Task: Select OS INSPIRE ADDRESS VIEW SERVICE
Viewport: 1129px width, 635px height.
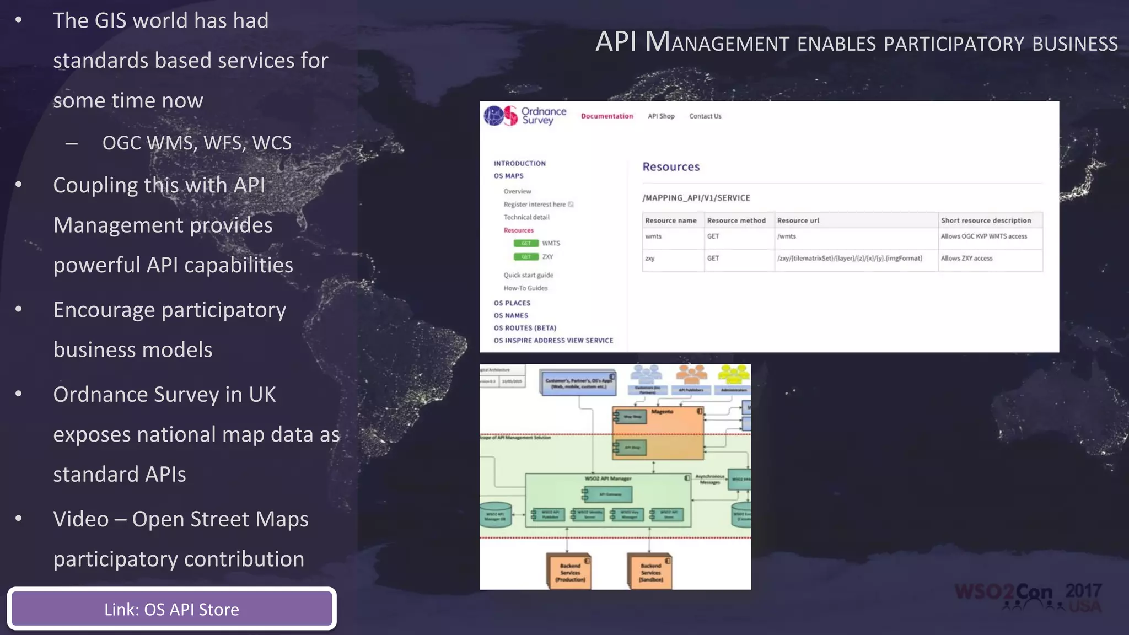Action: point(553,341)
